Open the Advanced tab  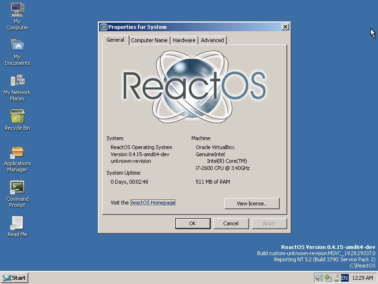tap(212, 40)
